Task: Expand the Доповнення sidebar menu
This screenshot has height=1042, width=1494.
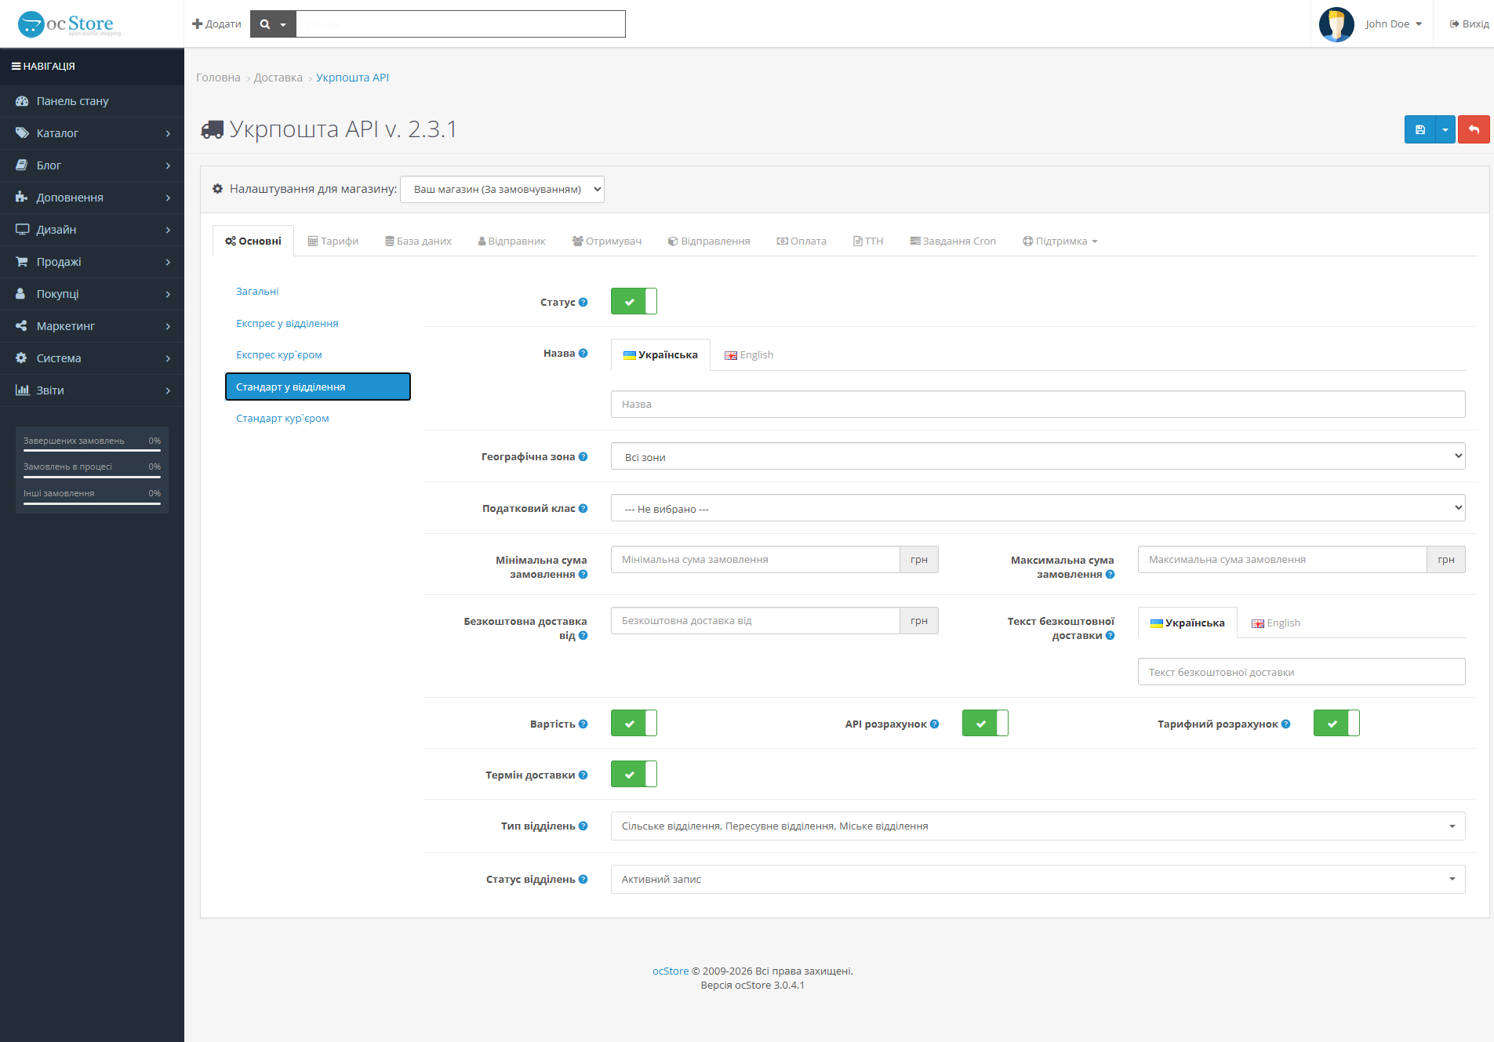Action: click(92, 198)
